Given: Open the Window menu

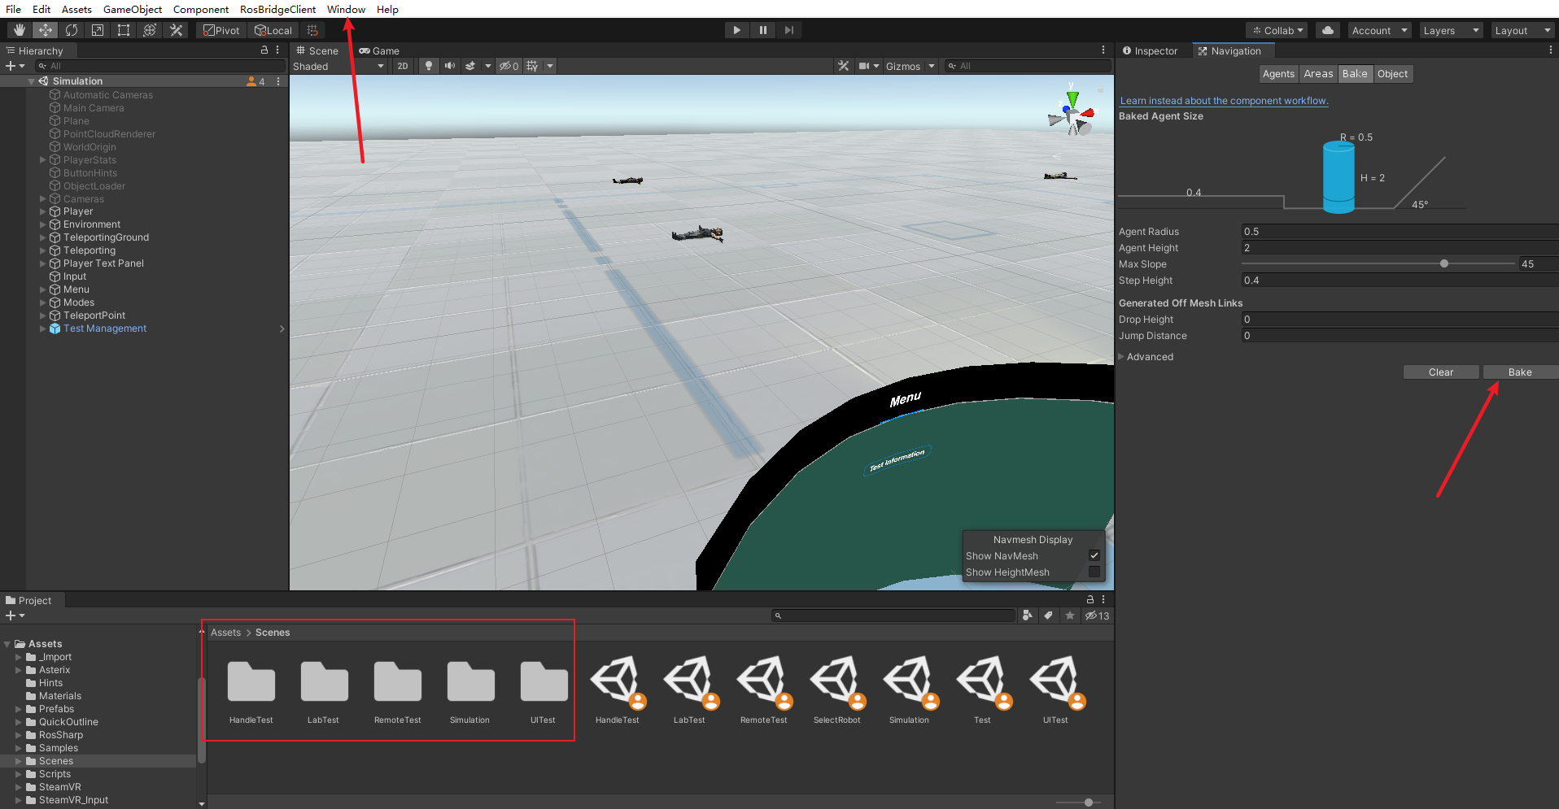Looking at the screenshot, I should [346, 9].
